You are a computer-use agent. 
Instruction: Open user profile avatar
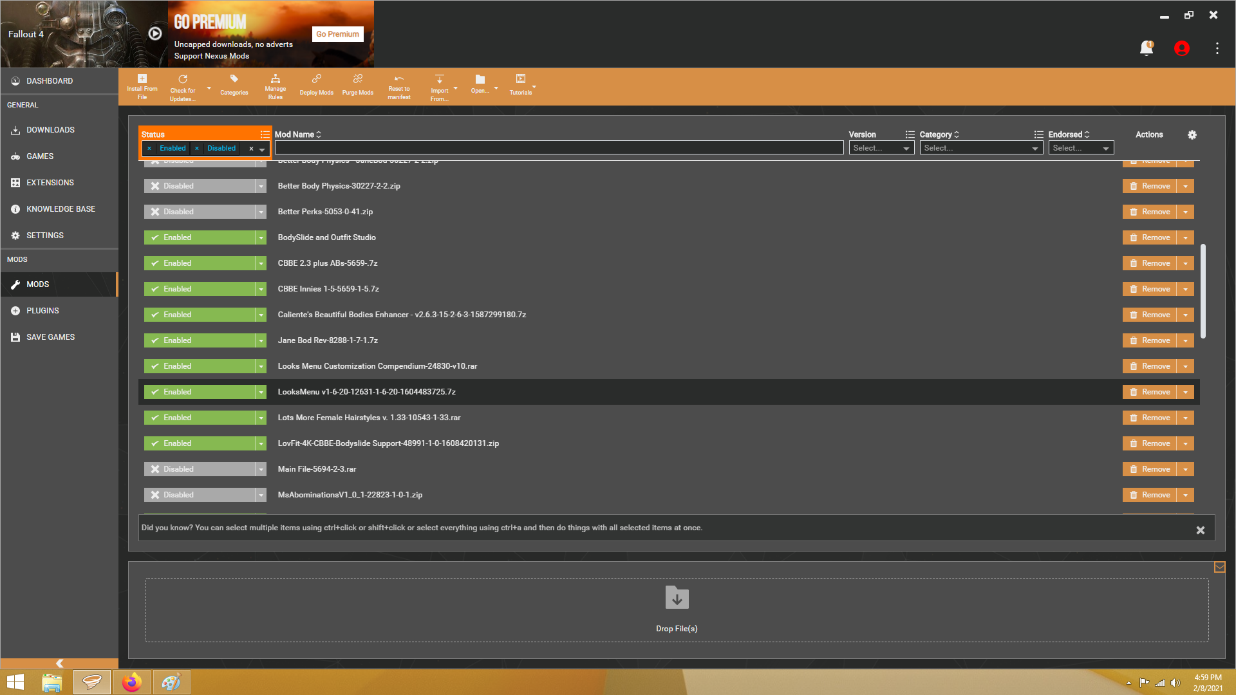pos(1182,48)
